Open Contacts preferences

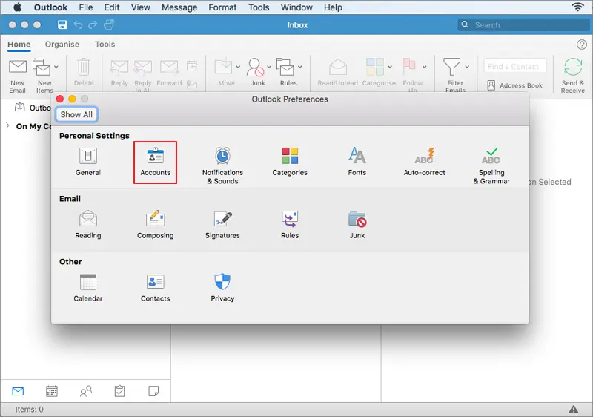(x=155, y=288)
